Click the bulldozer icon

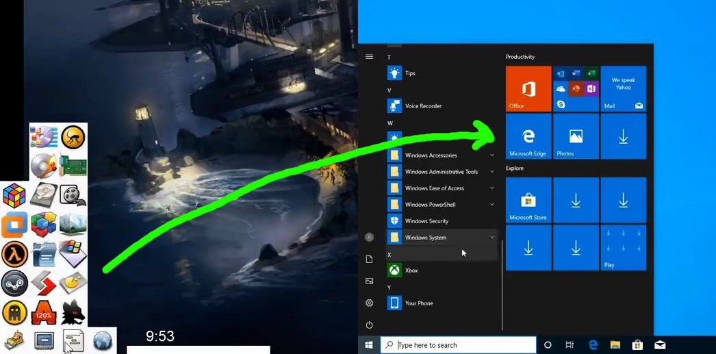click(14, 341)
